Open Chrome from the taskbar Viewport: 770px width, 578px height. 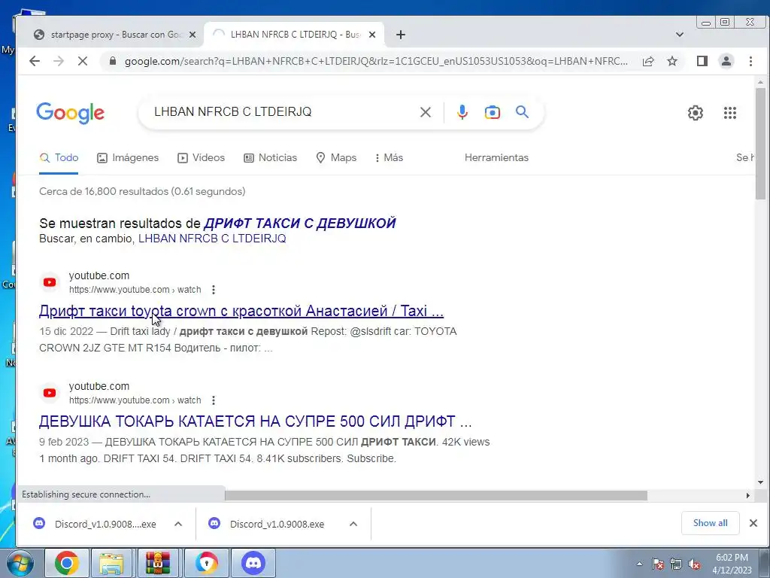pos(67,563)
